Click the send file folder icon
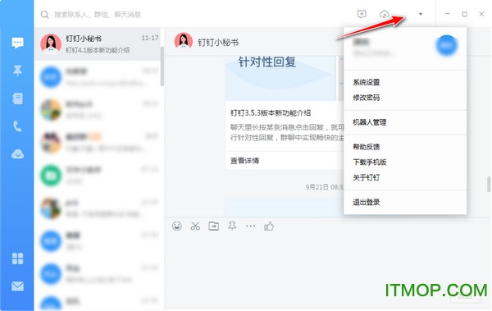Screen dimensions: 492x311 coord(214,226)
